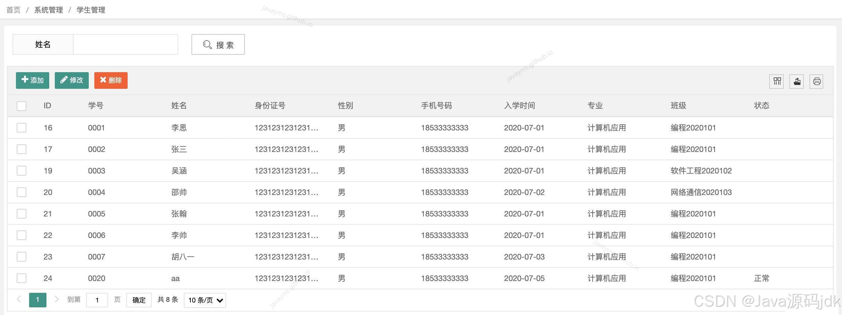Screen dimensions: 842x315
Task: Click the name cell 李思
Action: tap(179, 128)
